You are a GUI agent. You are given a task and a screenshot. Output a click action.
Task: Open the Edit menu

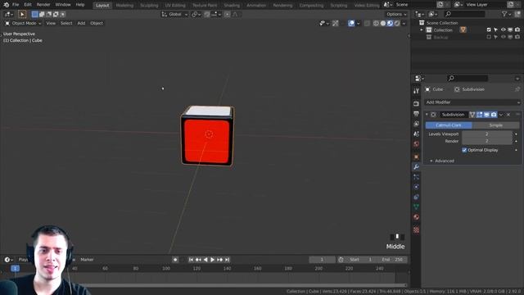pos(28,5)
